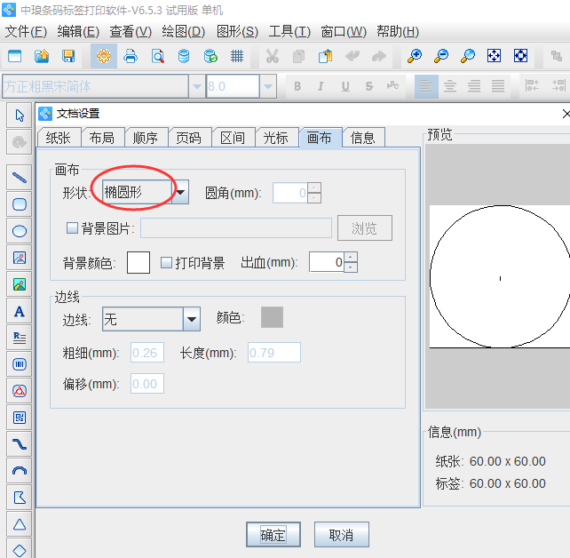Viewport: 570px width, 558px height.
Task: Click the 出血 value input field
Action: 326,263
